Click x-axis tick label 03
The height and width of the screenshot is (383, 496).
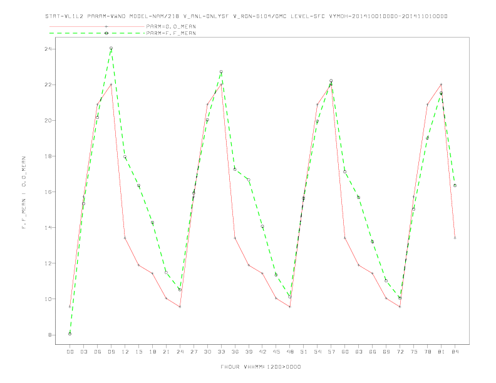point(83,352)
